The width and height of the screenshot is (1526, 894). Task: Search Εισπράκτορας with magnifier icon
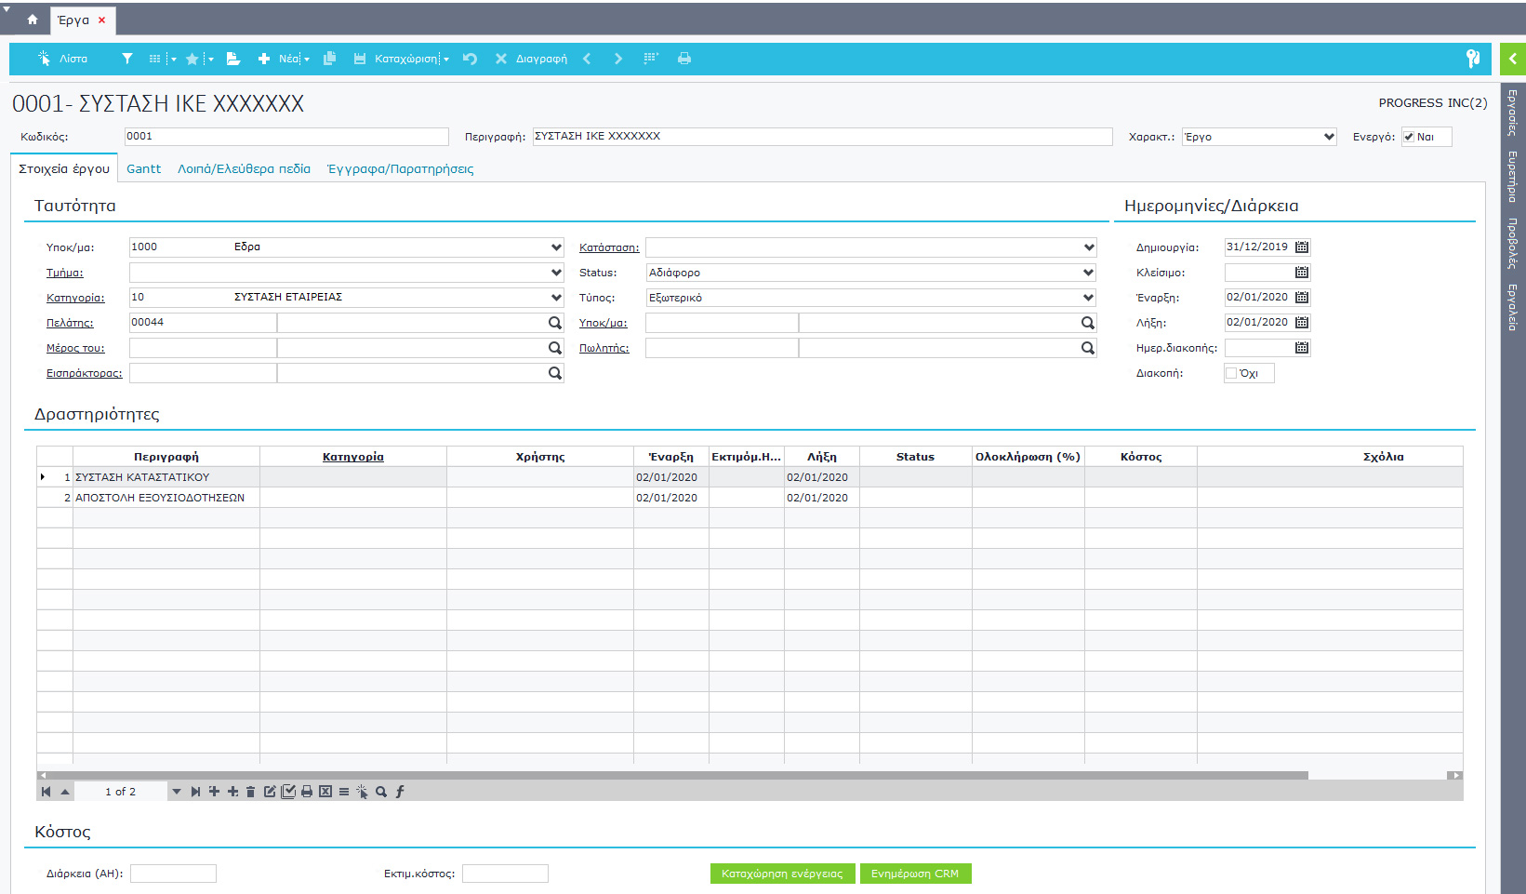(555, 373)
